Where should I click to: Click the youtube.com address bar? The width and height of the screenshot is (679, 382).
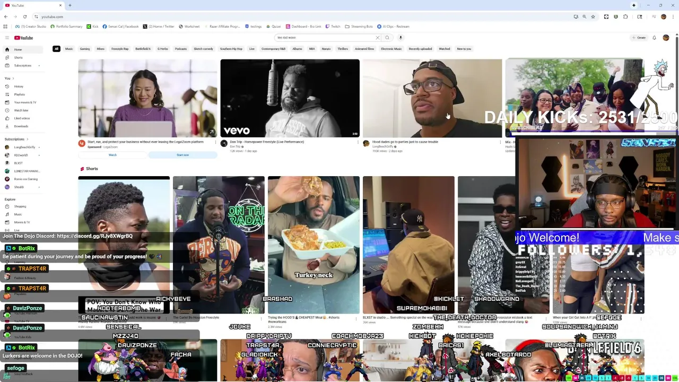coord(297,16)
